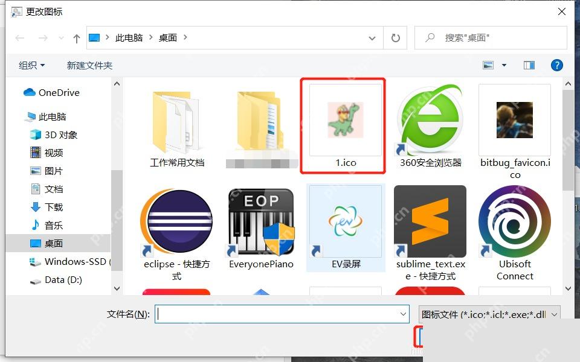
Task: Select the sublime_text.exe shortcut icon
Action: point(430,221)
